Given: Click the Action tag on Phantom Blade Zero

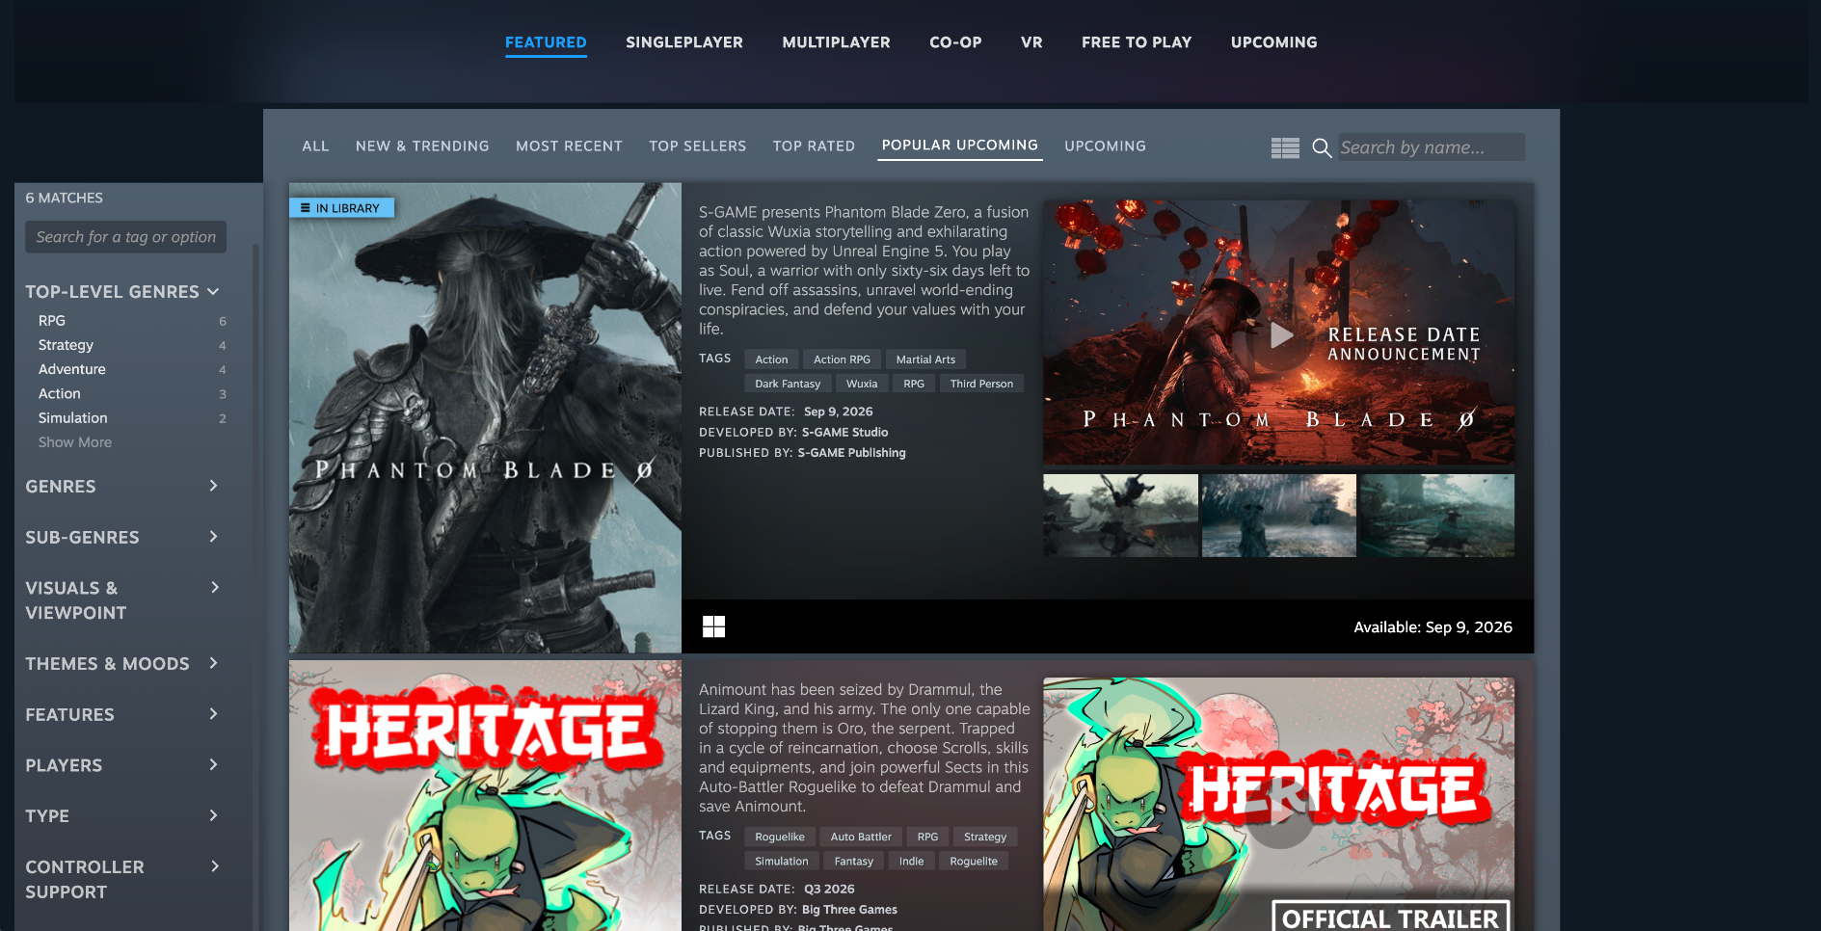Looking at the screenshot, I should tap(771, 359).
